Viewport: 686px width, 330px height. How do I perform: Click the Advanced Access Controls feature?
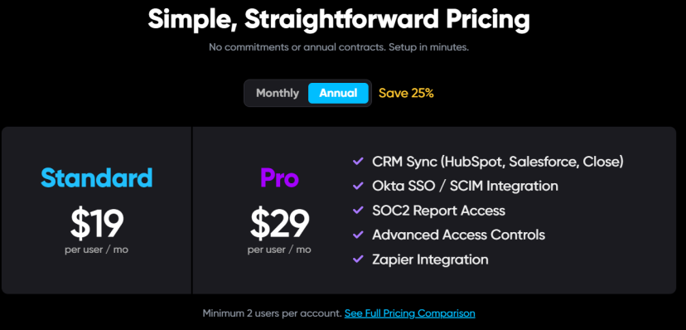[x=458, y=235]
